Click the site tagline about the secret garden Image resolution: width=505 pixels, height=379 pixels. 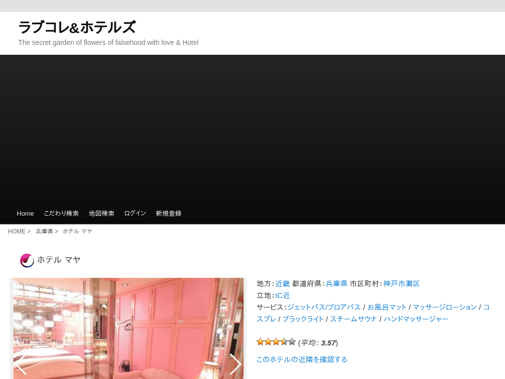click(108, 42)
